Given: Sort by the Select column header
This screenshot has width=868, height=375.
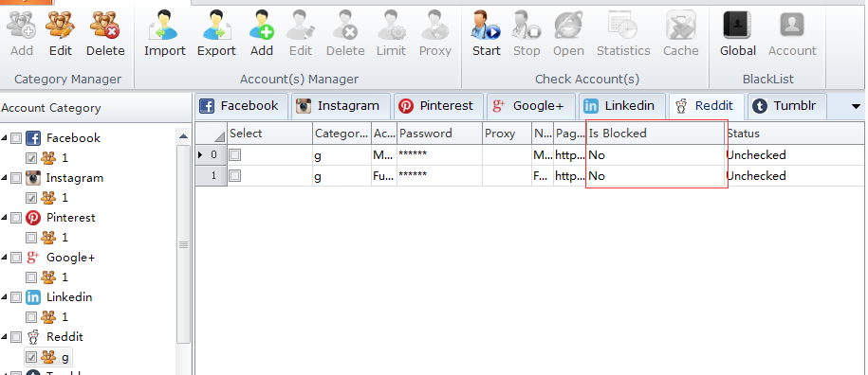Looking at the screenshot, I should [269, 134].
